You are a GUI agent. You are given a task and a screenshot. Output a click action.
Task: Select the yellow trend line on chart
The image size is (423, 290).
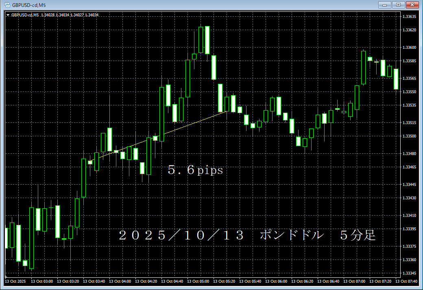158,137
